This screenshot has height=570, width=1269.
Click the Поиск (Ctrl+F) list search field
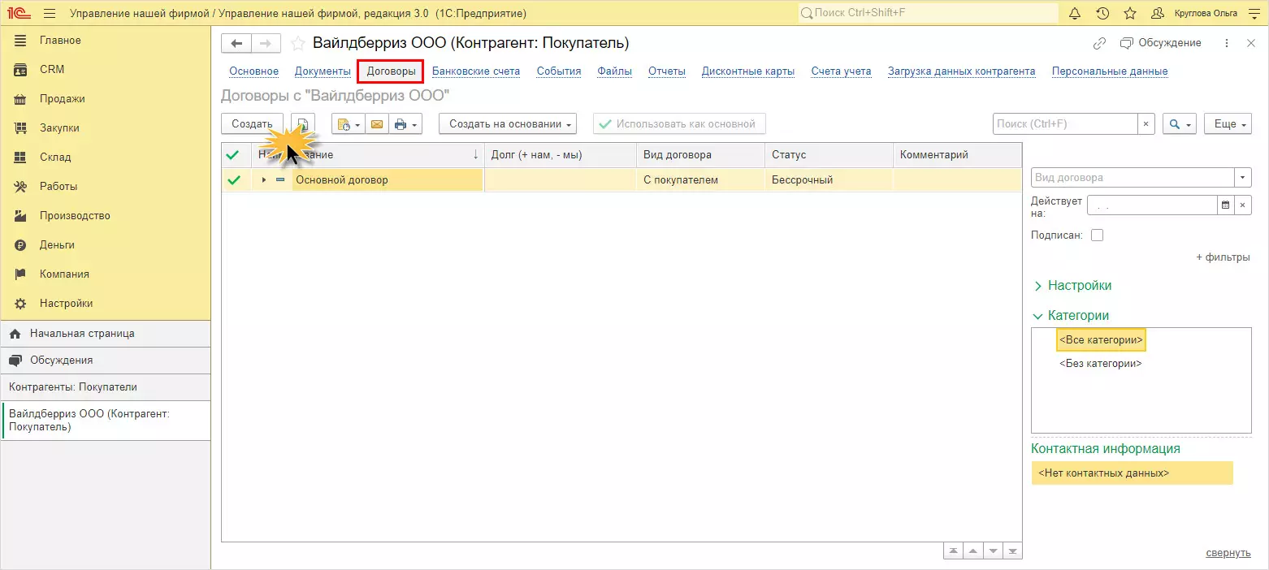1064,124
